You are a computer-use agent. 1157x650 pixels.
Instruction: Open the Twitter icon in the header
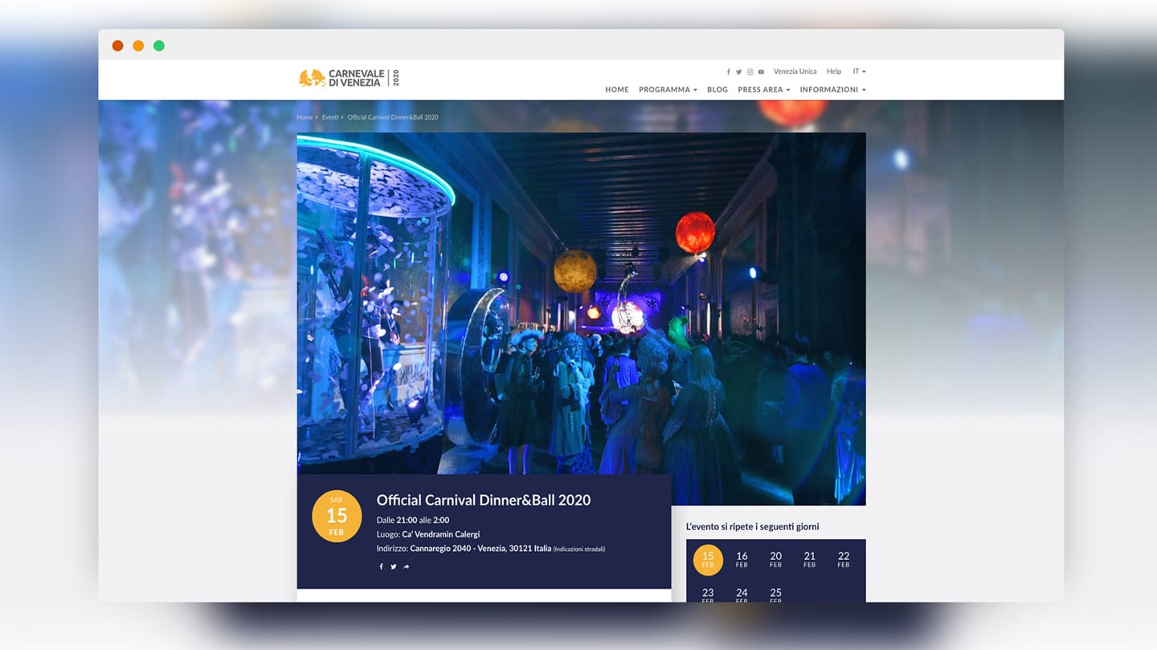(739, 72)
